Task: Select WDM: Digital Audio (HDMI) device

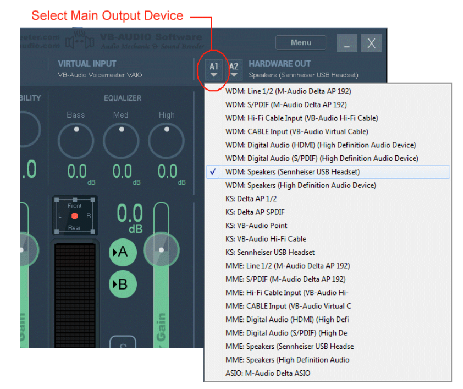Action: pos(328,145)
